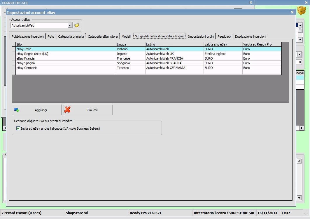Open the Modelli tab
The width and height of the screenshot is (310, 219).
[x=126, y=36]
